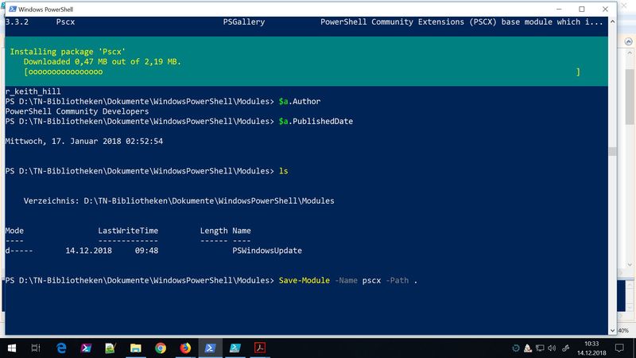This screenshot has height=358, width=636.
Task: Click 'Downloaded 0,47 MB out of 2,19 MB.' text
Action: click(103, 62)
